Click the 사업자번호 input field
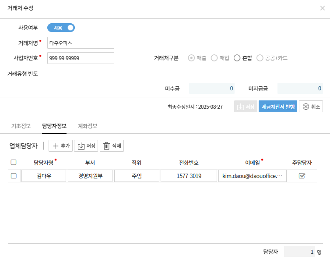 (81, 58)
